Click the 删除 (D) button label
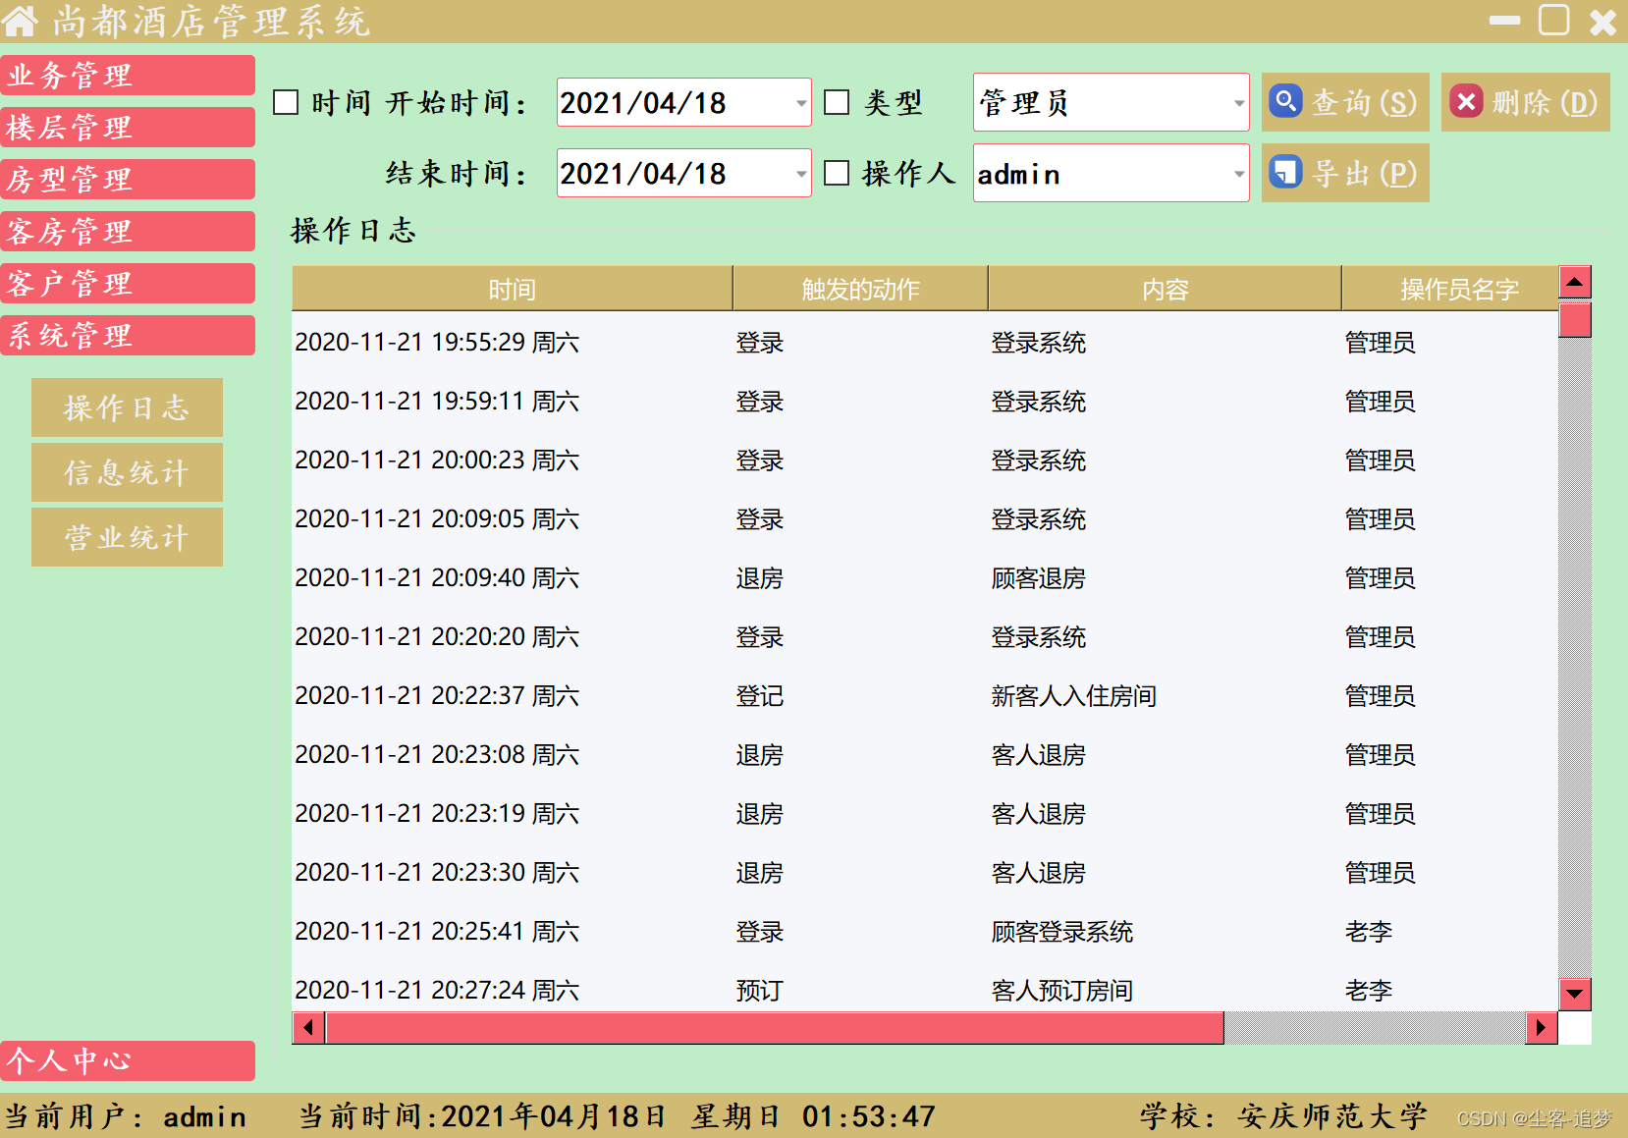 1546,102
